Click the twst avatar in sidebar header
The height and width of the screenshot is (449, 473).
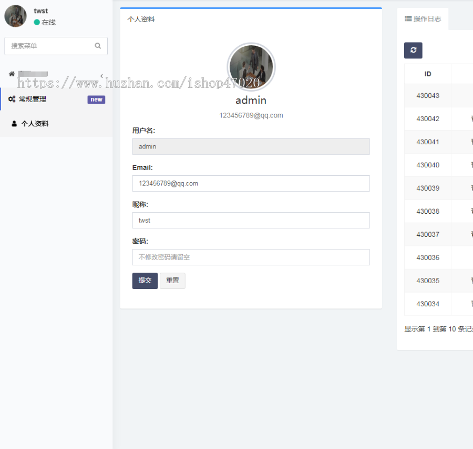coord(15,16)
